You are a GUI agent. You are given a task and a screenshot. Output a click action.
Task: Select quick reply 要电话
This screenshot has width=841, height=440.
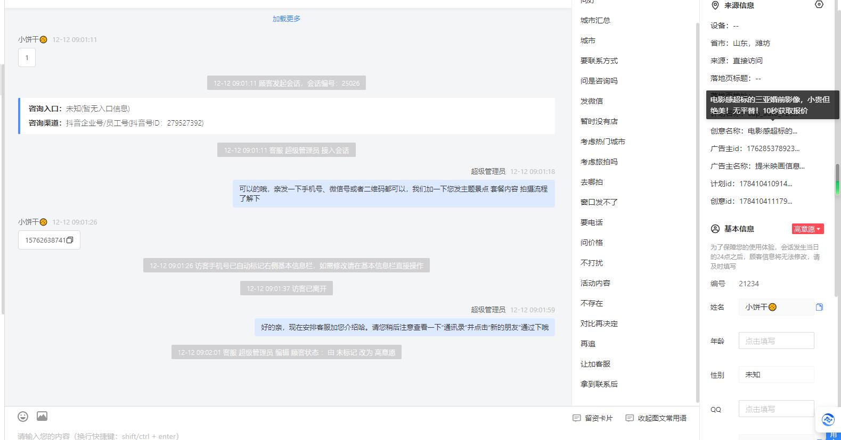(x=592, y=222)
